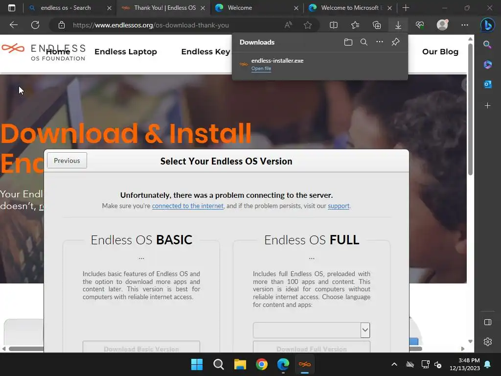Open Windows Start menu

[x=197, y=364]
